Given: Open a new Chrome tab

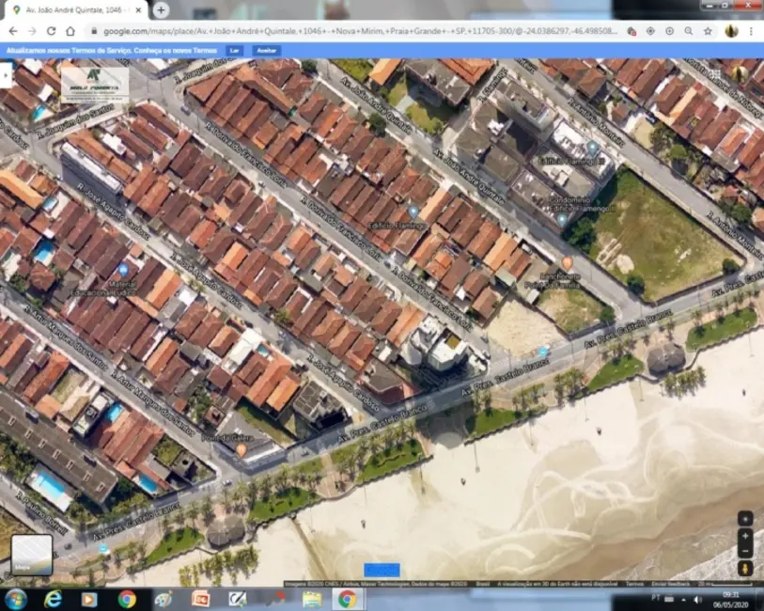Looking at the screenshot, I should tap(161, 9).
